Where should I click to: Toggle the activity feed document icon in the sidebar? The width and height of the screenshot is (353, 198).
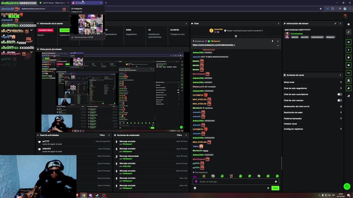tap(349, 57)
